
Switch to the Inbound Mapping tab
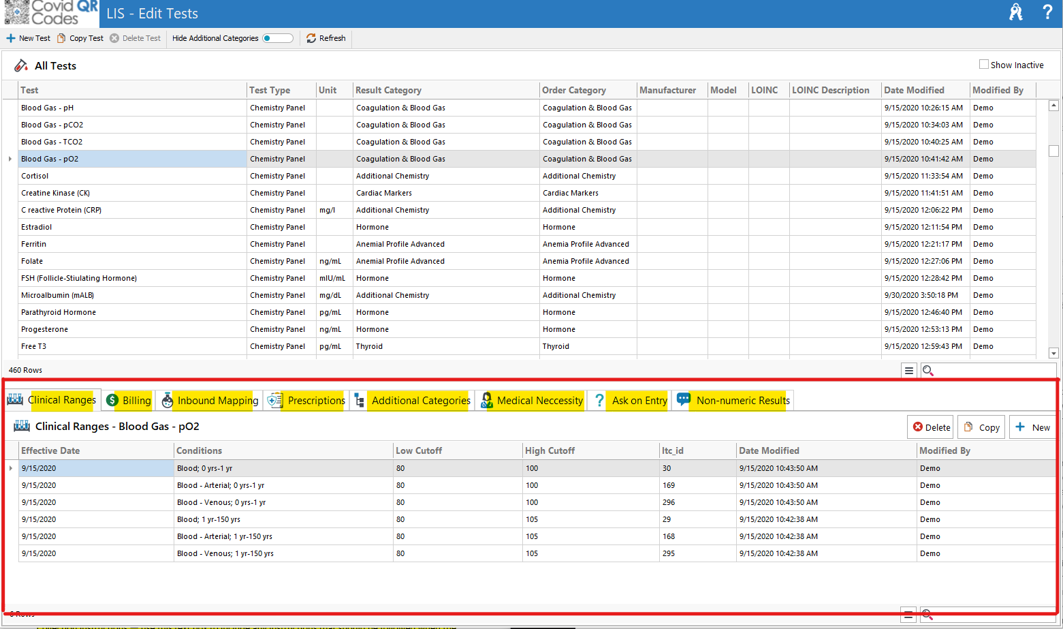tap(210, 401)
